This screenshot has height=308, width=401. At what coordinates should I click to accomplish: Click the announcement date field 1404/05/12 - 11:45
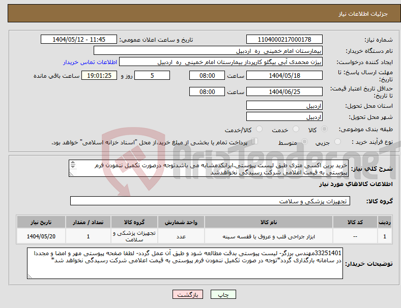[x=79, y=39]
